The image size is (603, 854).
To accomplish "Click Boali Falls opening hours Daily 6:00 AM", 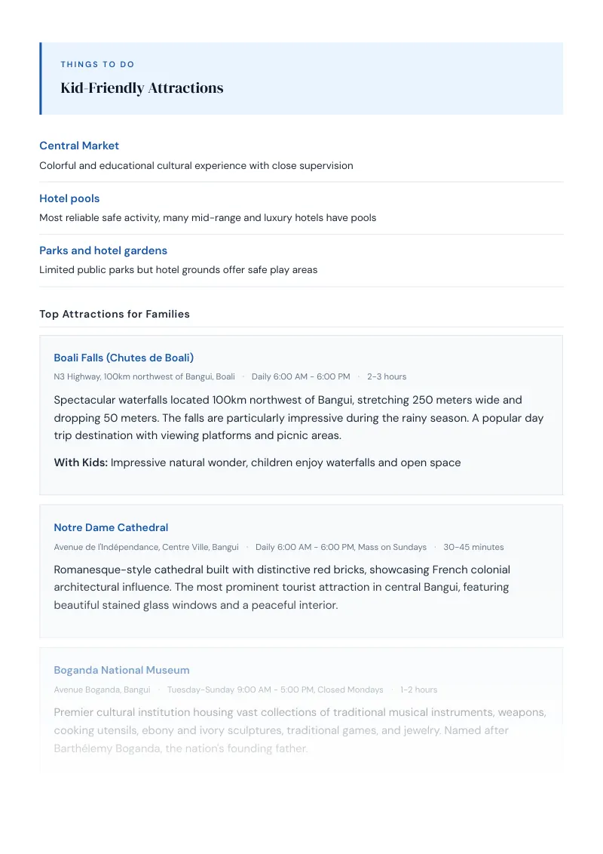I will tap(301, 376).
